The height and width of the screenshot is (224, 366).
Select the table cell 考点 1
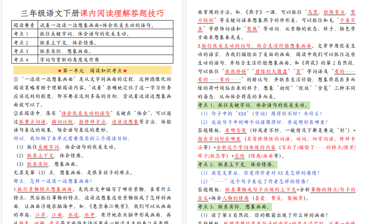(x=25, y=34)
